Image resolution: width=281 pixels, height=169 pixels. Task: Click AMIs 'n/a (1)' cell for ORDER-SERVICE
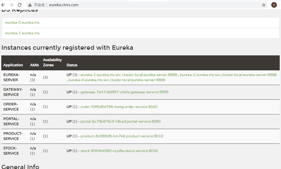[33, 107]
